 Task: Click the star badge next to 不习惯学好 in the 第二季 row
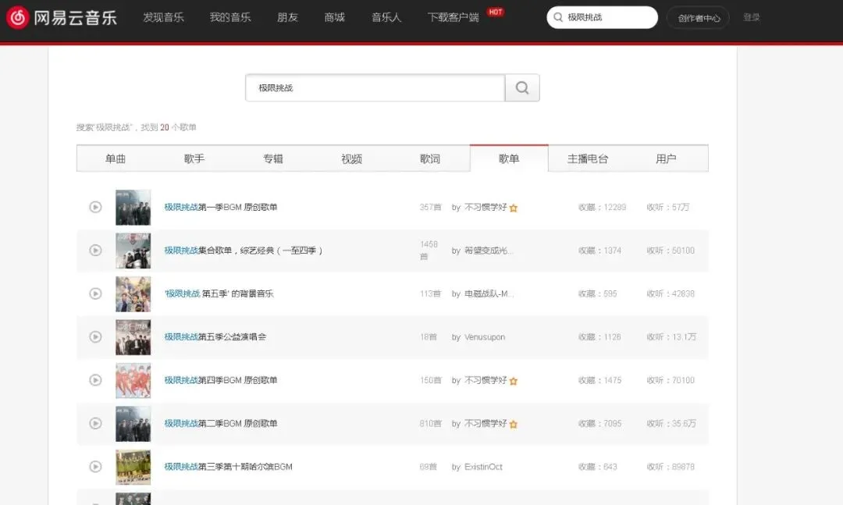[514, 424]
